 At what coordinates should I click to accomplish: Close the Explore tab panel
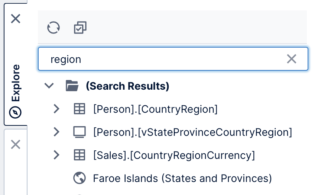(x=16, y=19)
